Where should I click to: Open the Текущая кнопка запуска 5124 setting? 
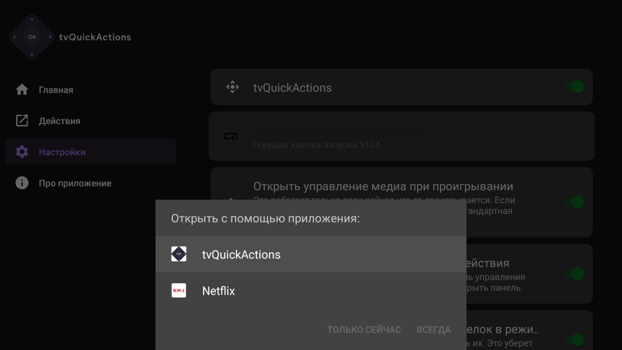[401, 136]
